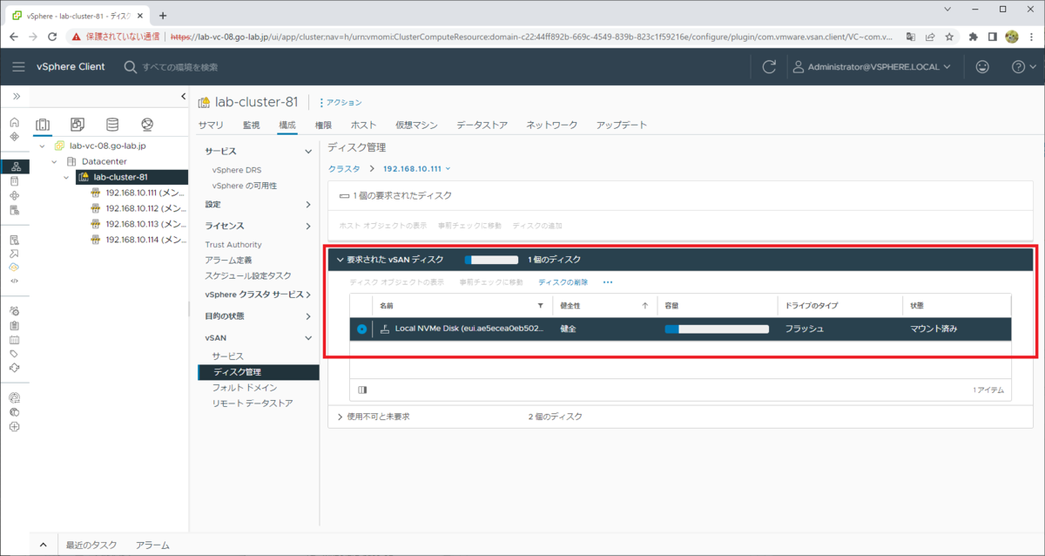Switch to Networking inventory view
Screen dimensions: 1045x556
coord(147,125)
